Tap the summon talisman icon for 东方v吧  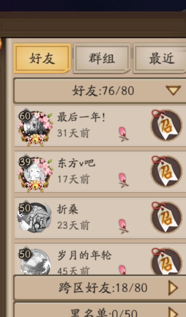[x=166, y=171]
